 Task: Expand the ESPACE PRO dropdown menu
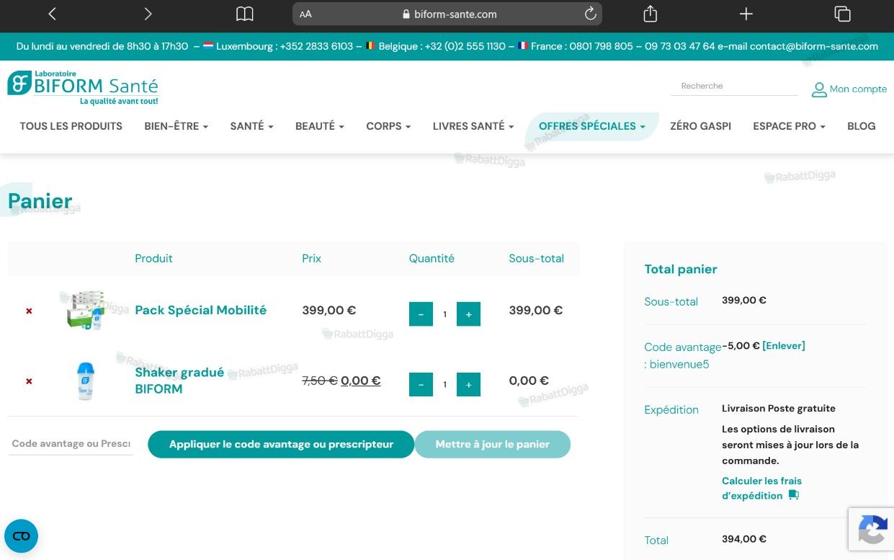pos(789,126)
